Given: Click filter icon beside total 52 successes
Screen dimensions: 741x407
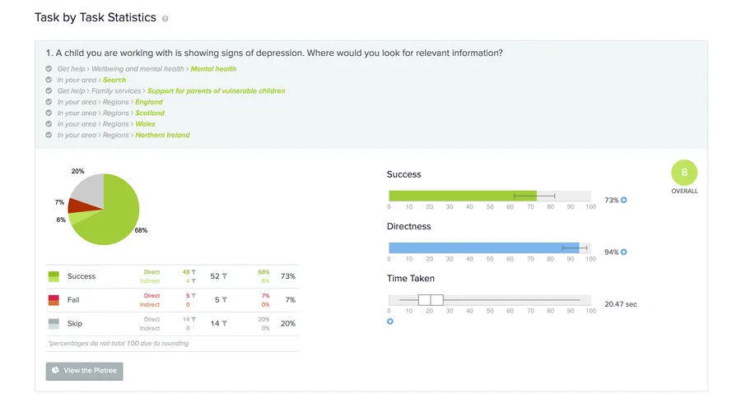Looking at the screenshot, I should coord(224,276).
